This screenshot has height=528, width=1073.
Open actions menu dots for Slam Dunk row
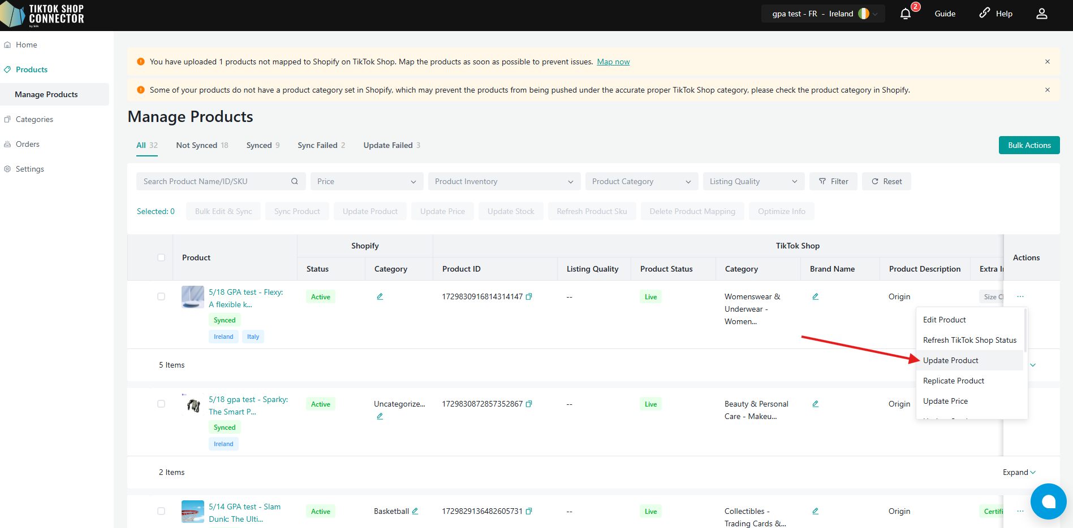(x=1020, y=511)
